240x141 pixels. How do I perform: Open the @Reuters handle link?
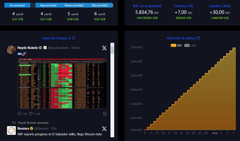[x=42, y=129]
